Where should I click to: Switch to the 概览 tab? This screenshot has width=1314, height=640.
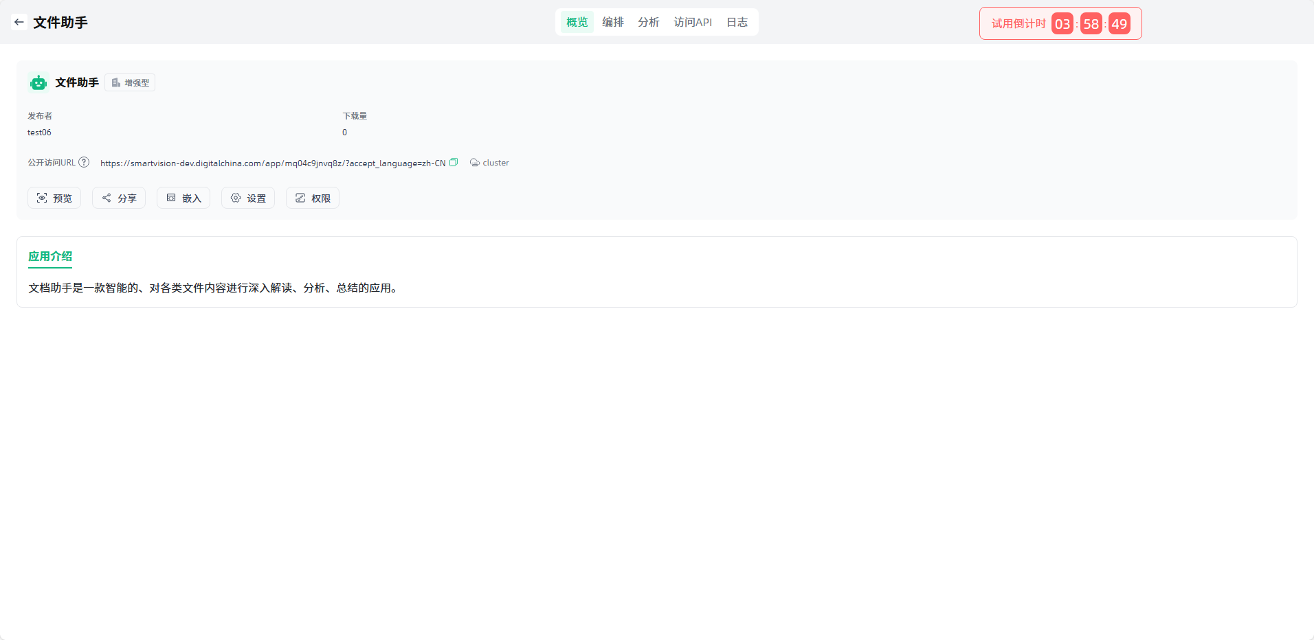pyautogui.click(x=577, y=22)
